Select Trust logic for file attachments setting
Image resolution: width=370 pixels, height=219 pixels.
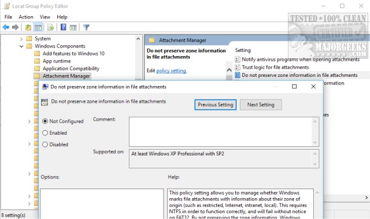click(x=275, y=67)
